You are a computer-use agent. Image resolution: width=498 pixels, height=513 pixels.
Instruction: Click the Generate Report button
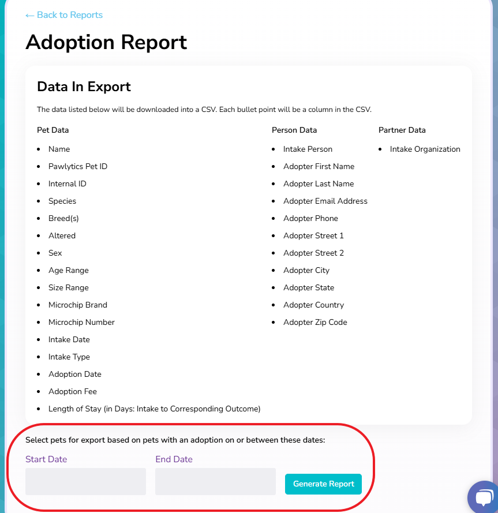(323, 484)
